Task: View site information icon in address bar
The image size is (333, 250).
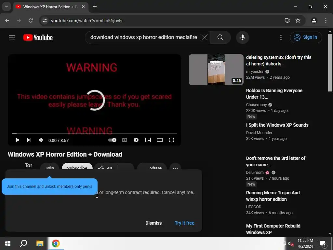Action: [x=45, y=21]
